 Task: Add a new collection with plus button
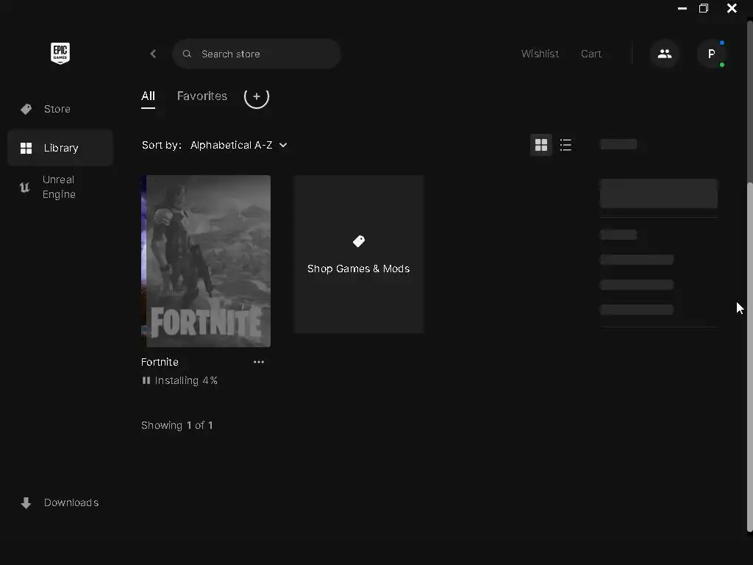click(257, 96)
